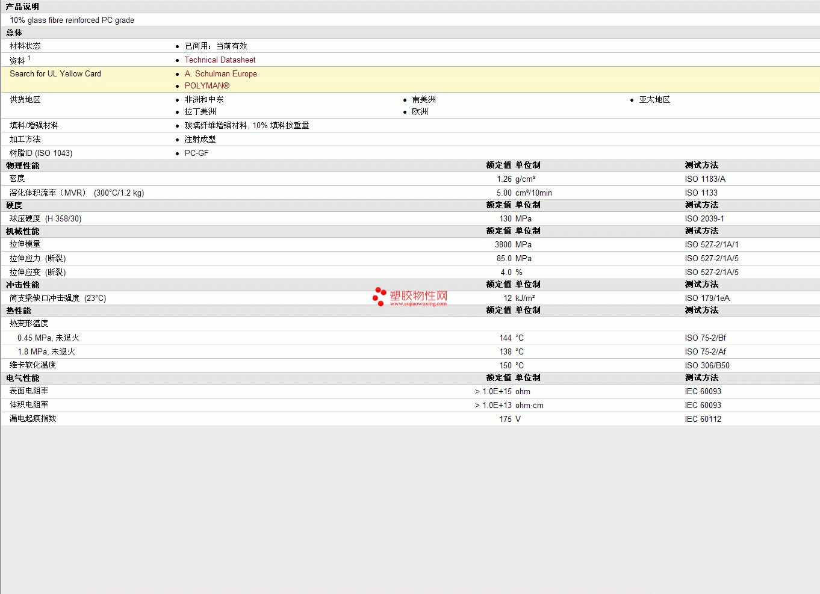Click the 机械性能 section header
Viewport: 820px width, 594px height.
coord(23,232)
